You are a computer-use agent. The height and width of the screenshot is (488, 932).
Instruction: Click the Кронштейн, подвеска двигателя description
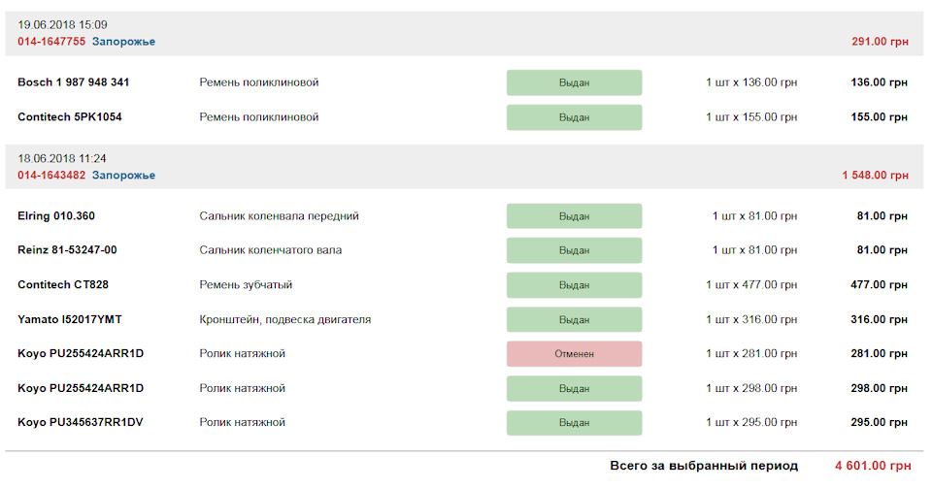click(284, 319)
